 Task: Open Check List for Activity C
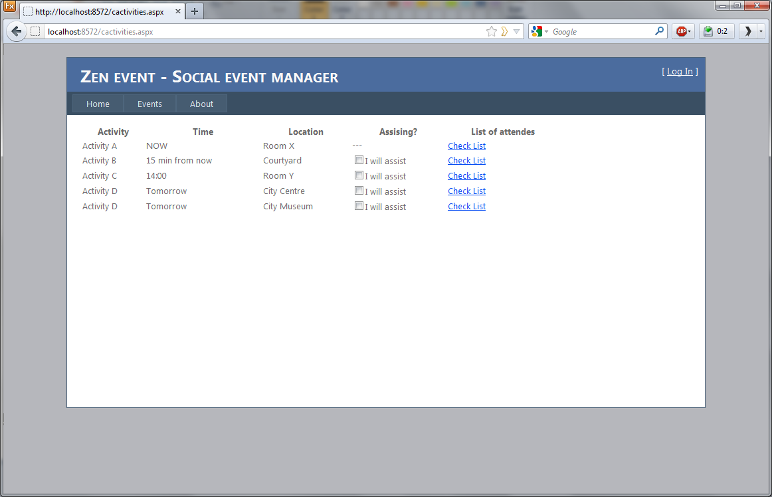point(467,176)
